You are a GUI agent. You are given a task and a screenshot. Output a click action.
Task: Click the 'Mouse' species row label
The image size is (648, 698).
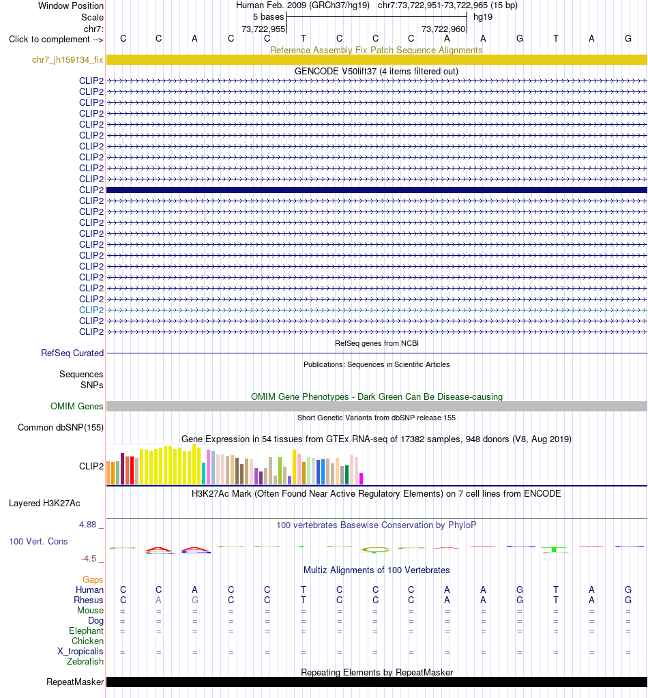point(90,610)
